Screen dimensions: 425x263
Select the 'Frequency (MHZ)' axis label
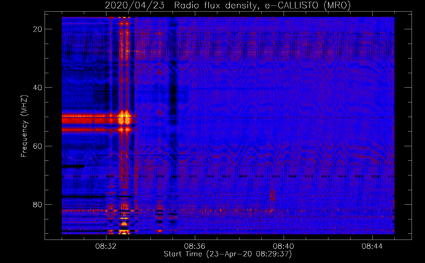point(24,126)
